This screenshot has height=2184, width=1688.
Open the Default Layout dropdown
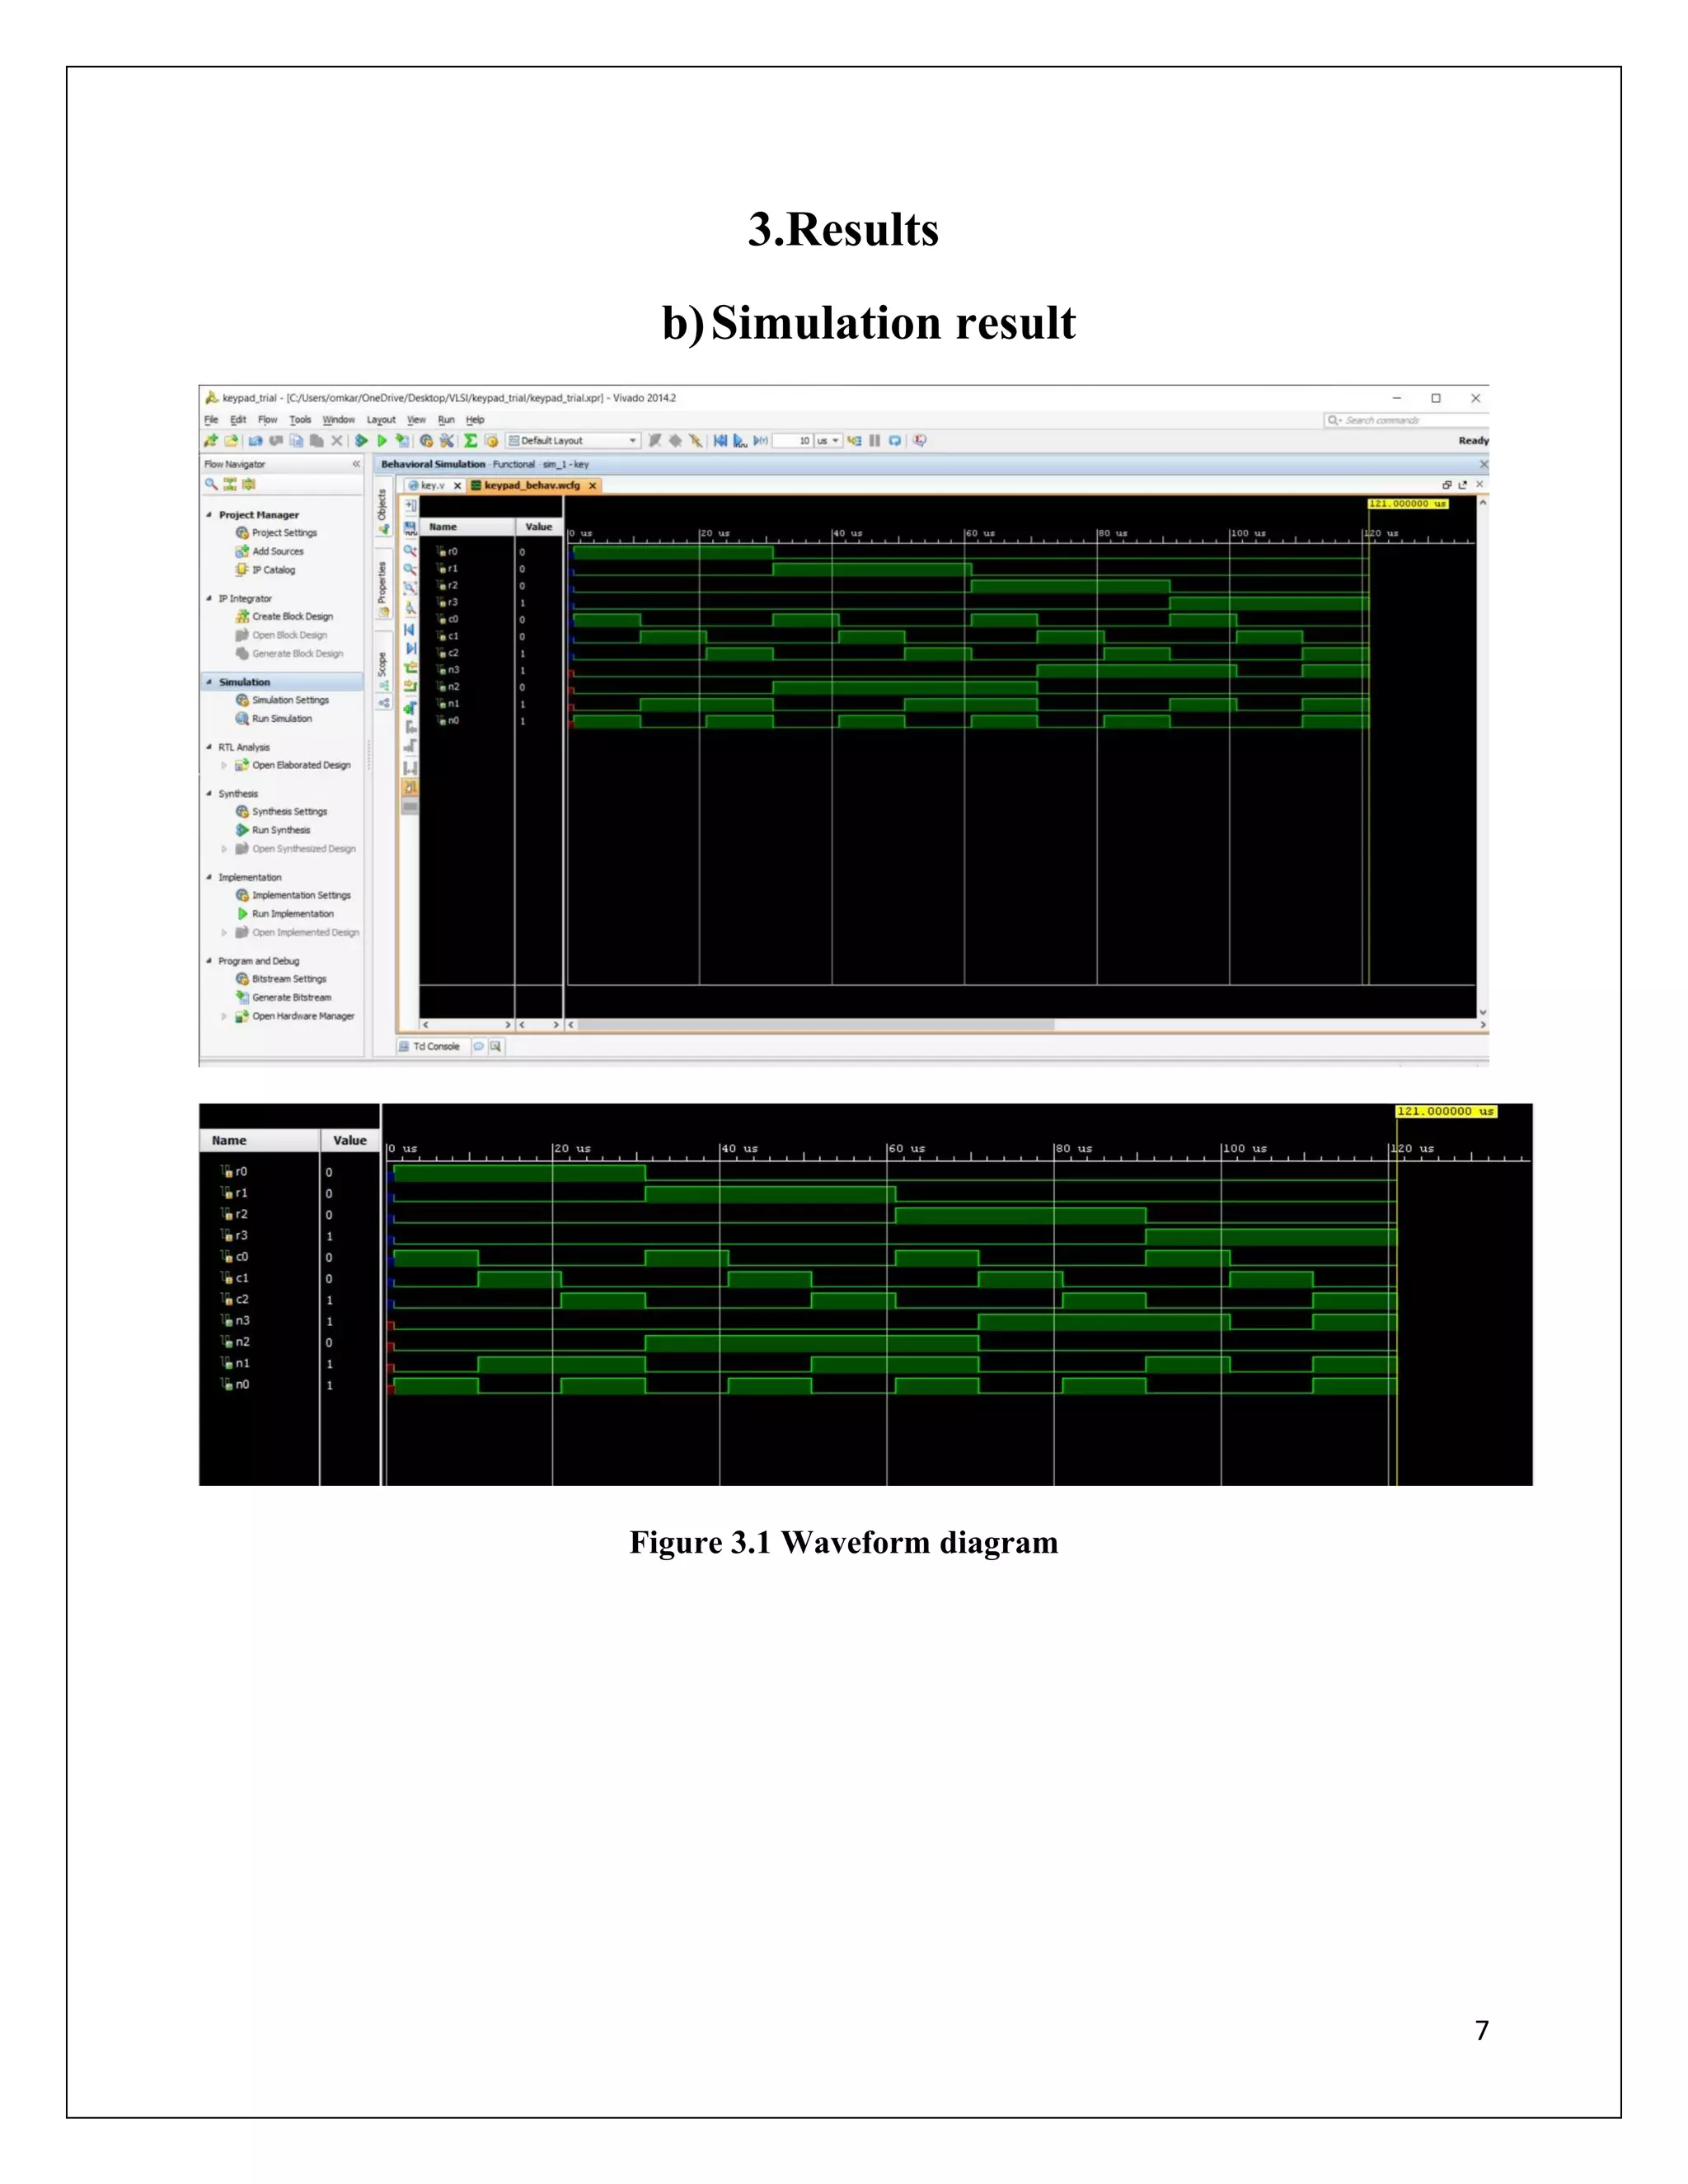pyautogui.click(x=632, y=441)
